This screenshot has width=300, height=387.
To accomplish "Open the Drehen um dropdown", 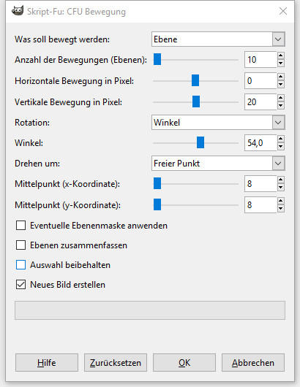I will coord(218,164).
